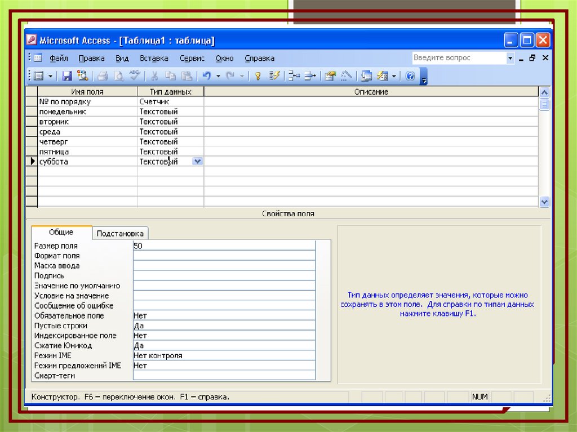577x432 pixels.
Task: Click the Undo arrow icon
Action: tap(207, 75)
